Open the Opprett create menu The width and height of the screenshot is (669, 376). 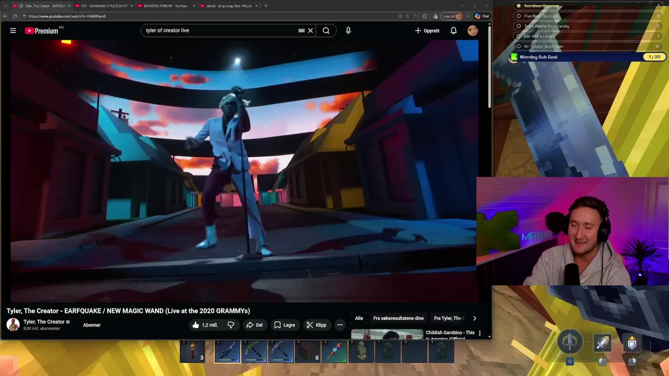click(x=427, y=31)
